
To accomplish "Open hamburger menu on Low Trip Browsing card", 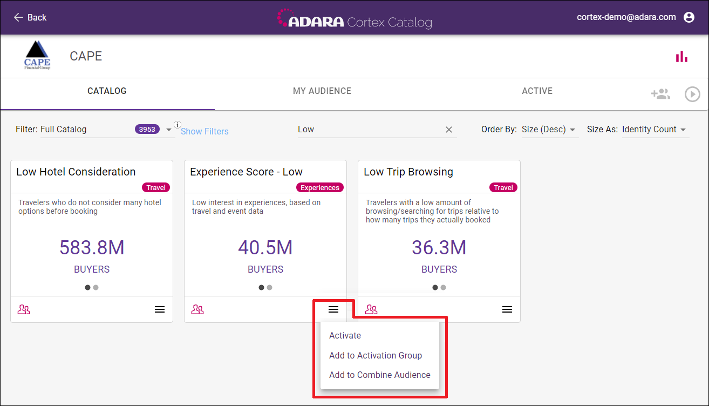I will pos(507,309).
